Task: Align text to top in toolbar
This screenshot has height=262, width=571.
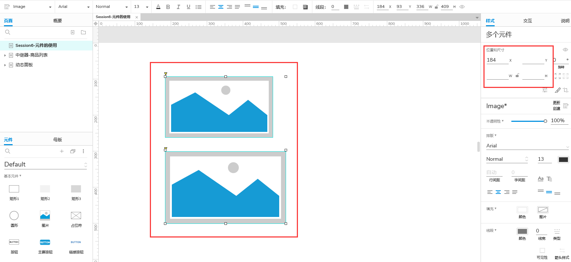Action: click(x=247, y=6)
